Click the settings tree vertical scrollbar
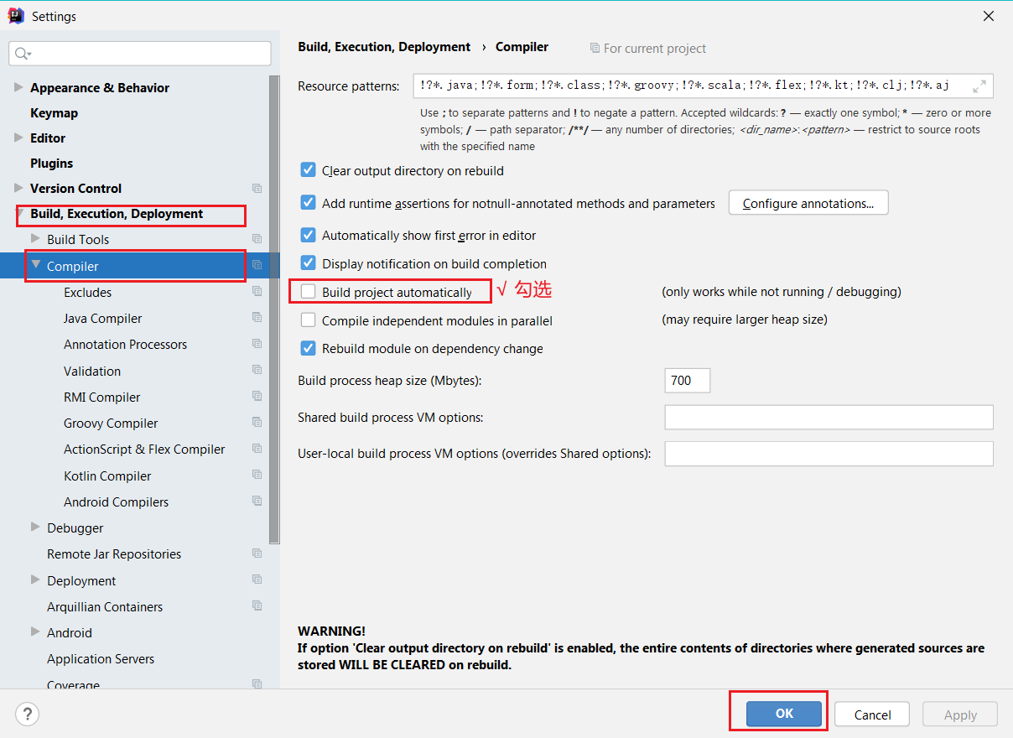 pos(274,309)
